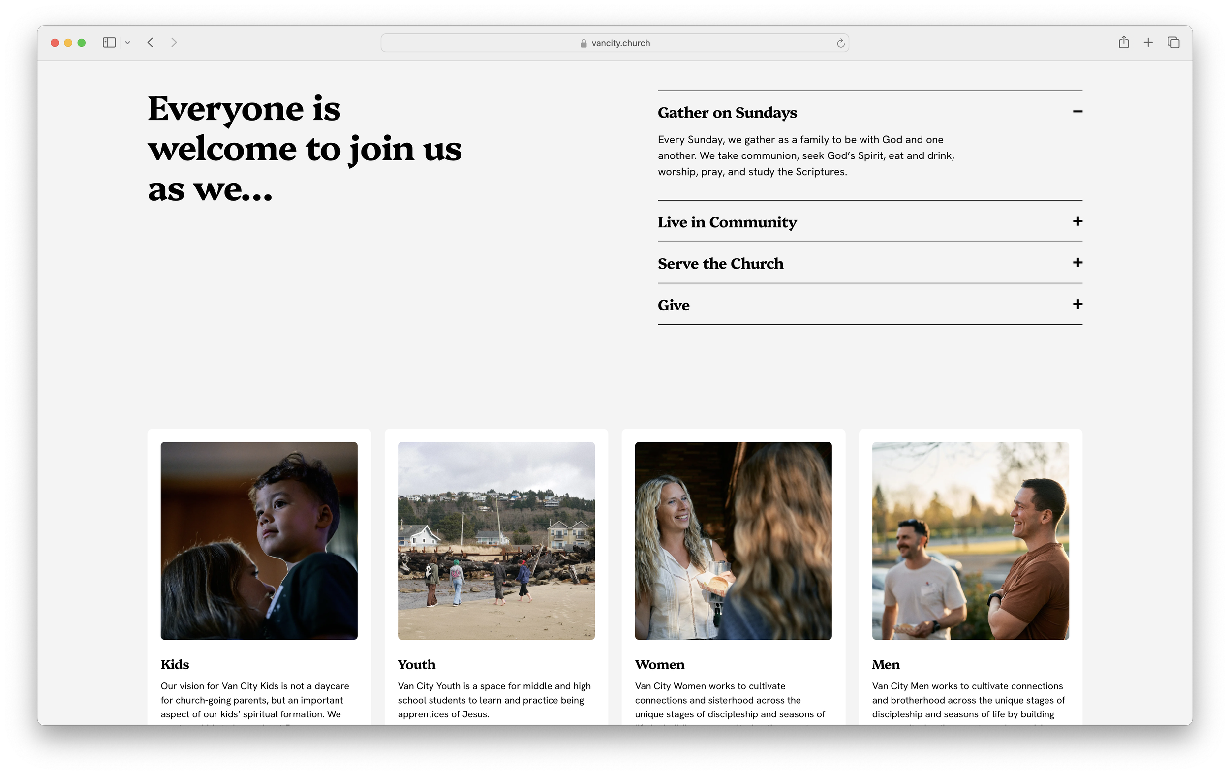Select the Women card image
Image resolution: width=1230 pixels, height=775 pixels.
click(733, 540)
